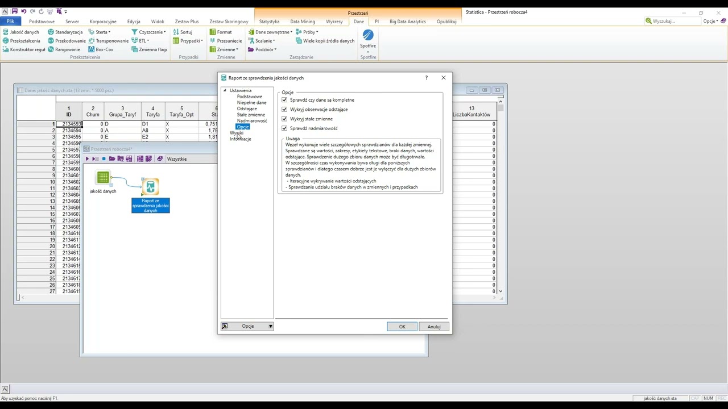Open Format in the Zmienne group
The height and width of the screenshot is (409, 728).
point(221,32)
